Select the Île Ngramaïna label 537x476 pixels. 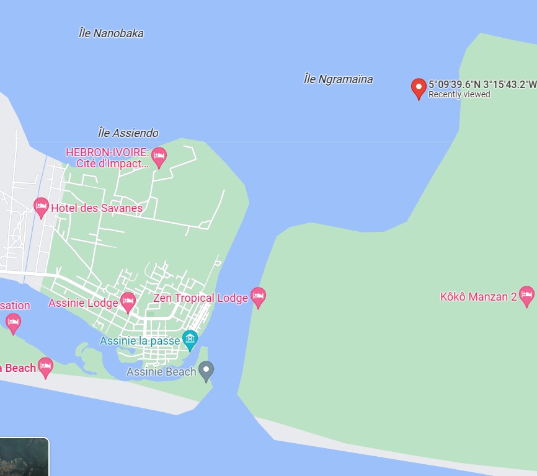(x=339, y=79)
